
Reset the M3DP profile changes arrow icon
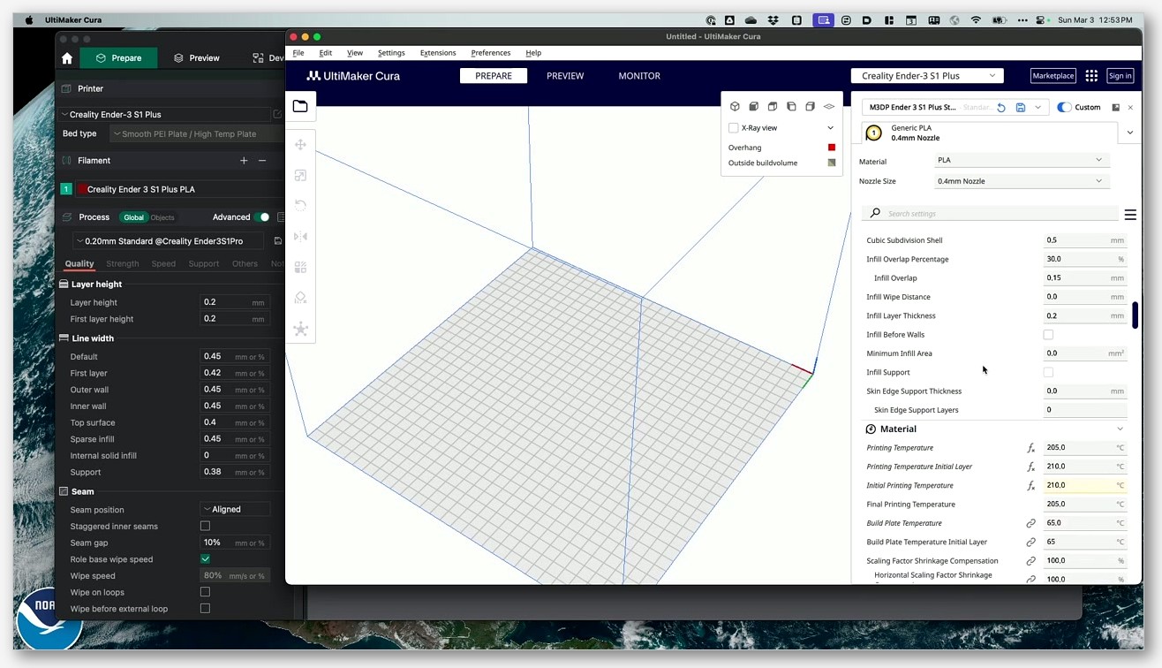(1001, 107)
